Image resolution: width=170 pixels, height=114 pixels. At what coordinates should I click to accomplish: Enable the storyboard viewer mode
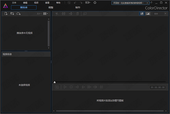[x=142, y=14]
